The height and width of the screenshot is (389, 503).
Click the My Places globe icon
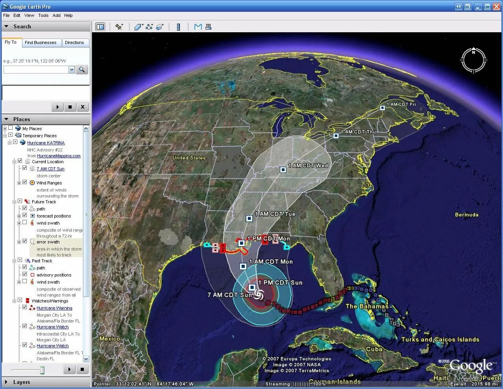click(18, 128)
